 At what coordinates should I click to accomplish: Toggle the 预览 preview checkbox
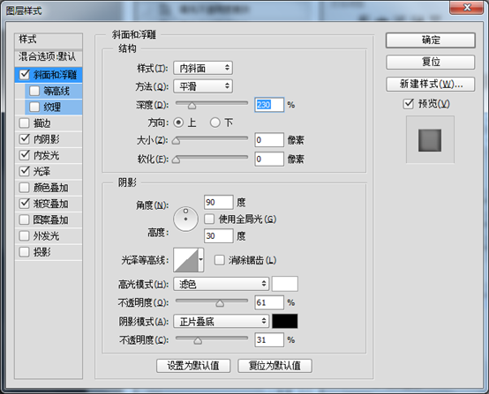(x=408, y=104)
